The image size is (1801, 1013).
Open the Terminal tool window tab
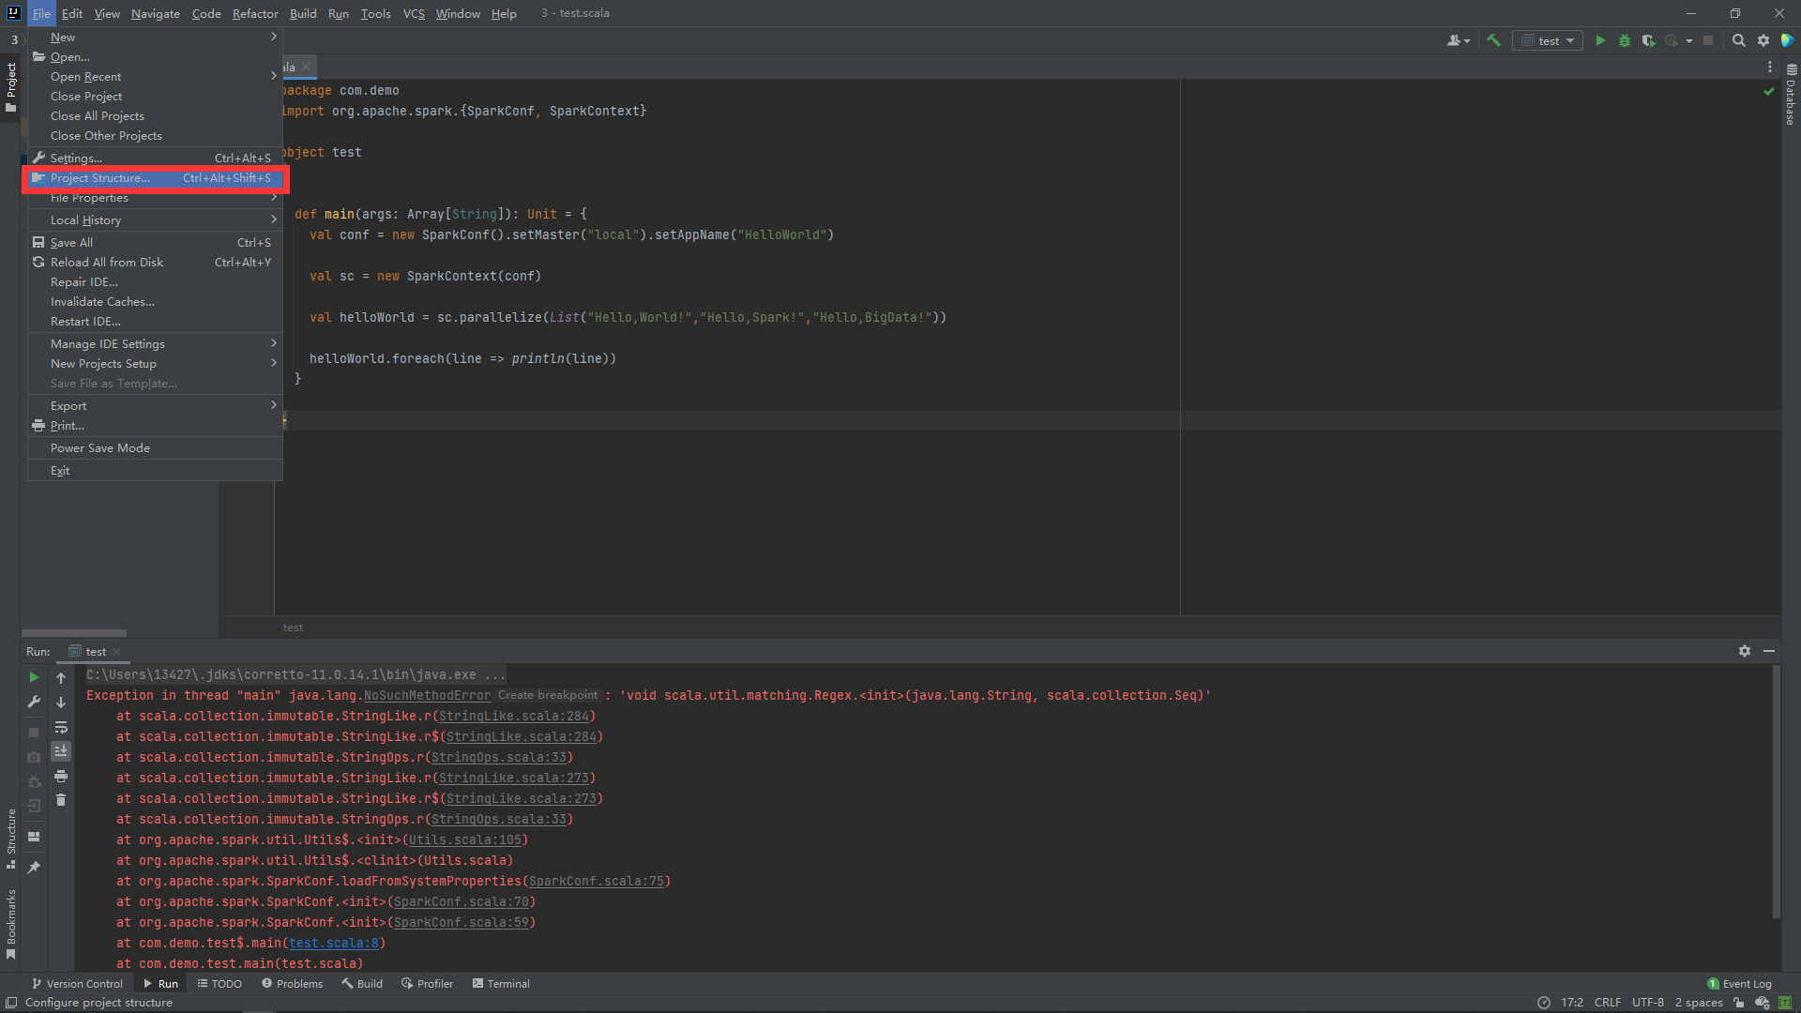pyautogui.click(x=501, y=984)
